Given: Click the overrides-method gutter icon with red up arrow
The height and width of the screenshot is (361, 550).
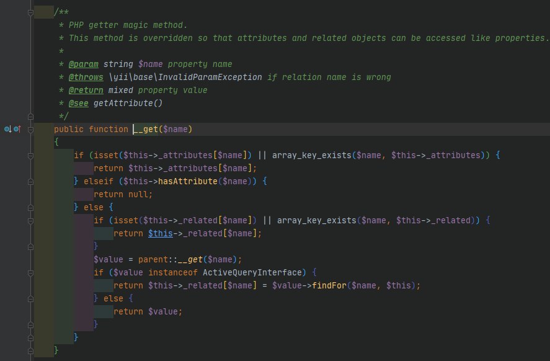Looking at the screenshot, I should click(17, 129).
